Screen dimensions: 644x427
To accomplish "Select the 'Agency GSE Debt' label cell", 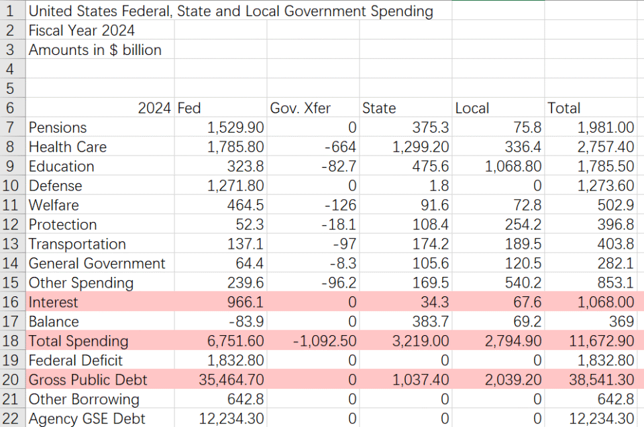I will (100, 418).
